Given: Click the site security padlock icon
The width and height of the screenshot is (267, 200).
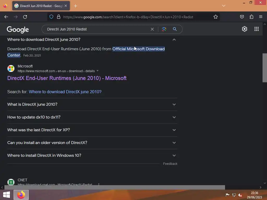Looking at the screenshot, I should pyautogui.click(x=59, y=17).
